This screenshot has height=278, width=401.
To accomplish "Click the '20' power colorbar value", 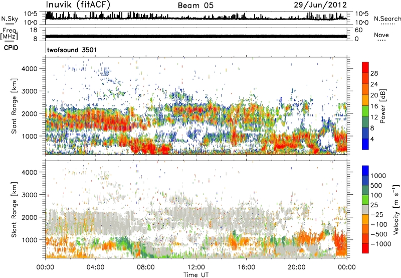I will click(374, 95).
